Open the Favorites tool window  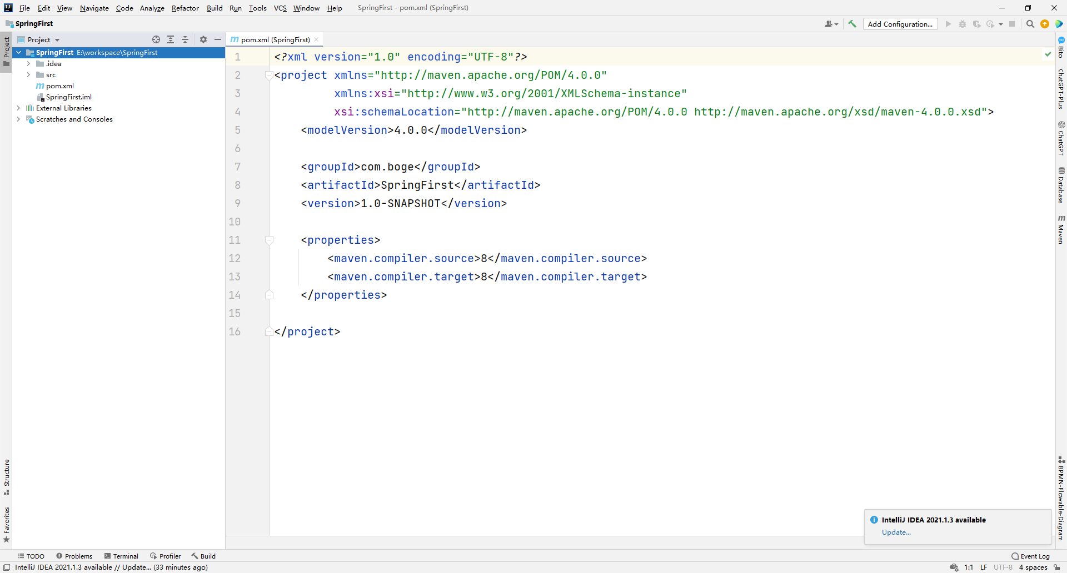7,525
